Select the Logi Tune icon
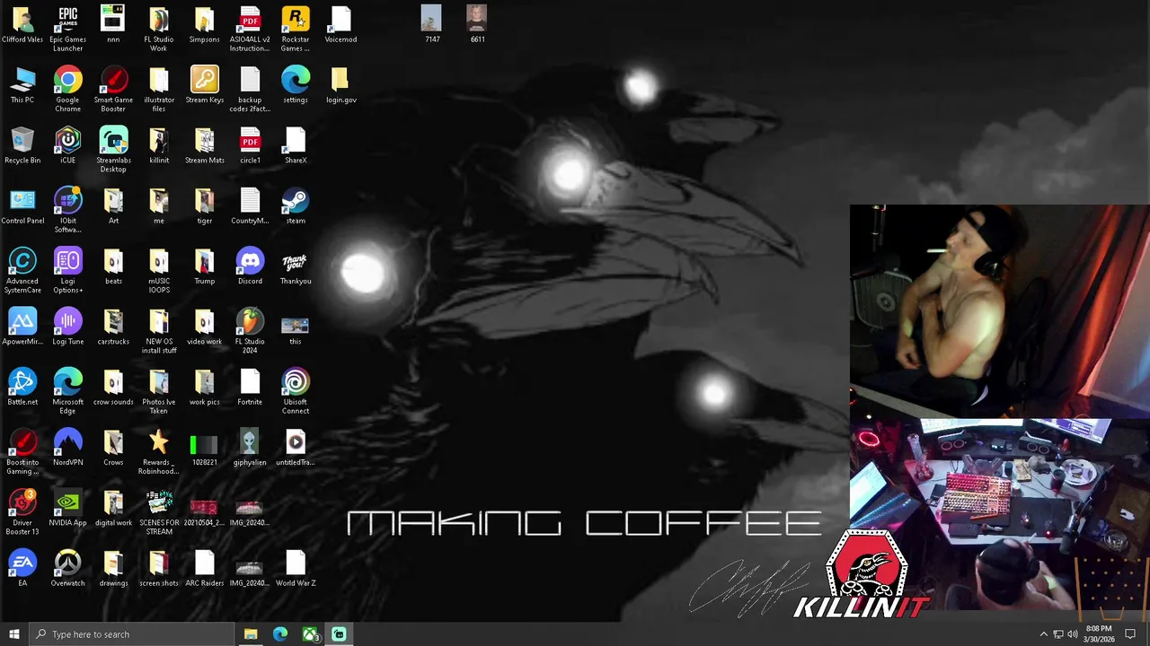This screenshot has width=1150, height=646. [67, 327]
